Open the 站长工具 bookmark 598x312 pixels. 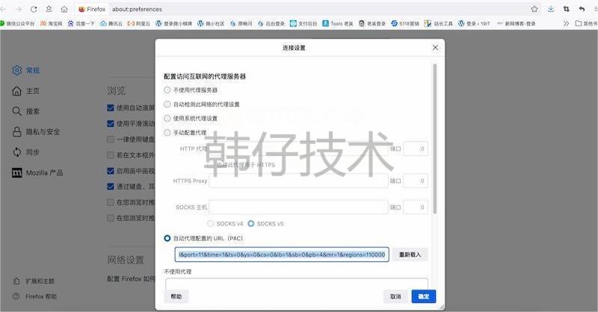(439, 24)
